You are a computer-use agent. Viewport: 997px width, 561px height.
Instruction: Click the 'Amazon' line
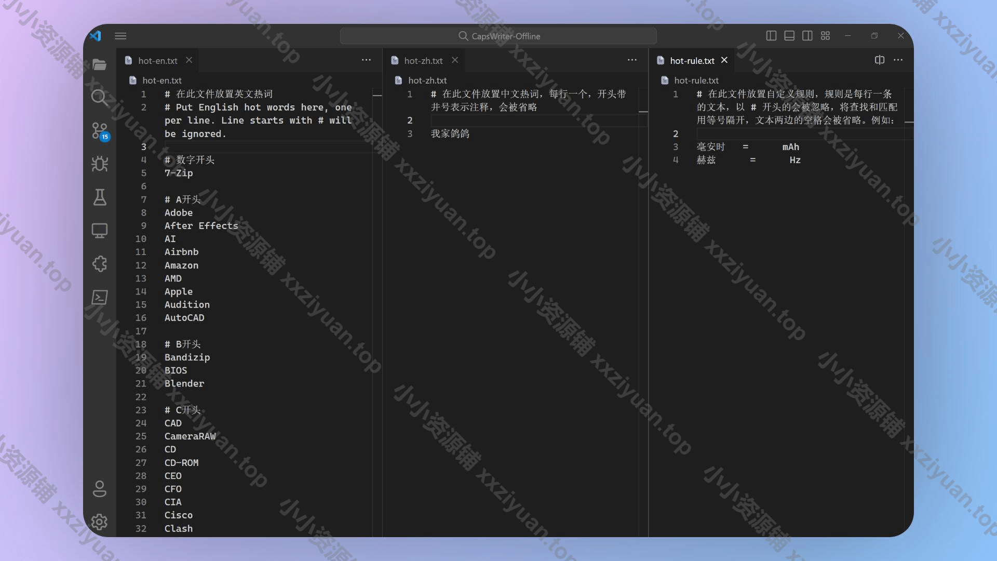click(x=181, y=265)
